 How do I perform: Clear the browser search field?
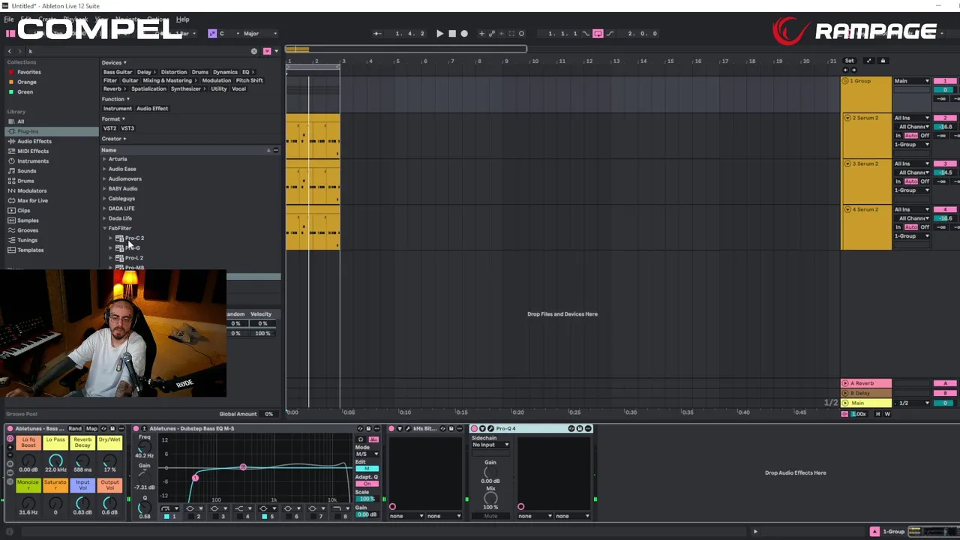253,51
